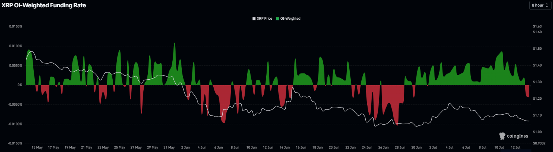Viewport: 553px width, 152px height.
Task: Click the 2 Jun date label
Action: [x=185, y=148]
